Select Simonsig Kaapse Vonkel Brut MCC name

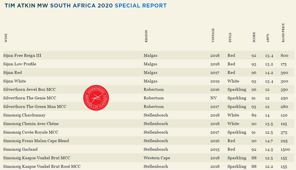click(x=37, y=158)
